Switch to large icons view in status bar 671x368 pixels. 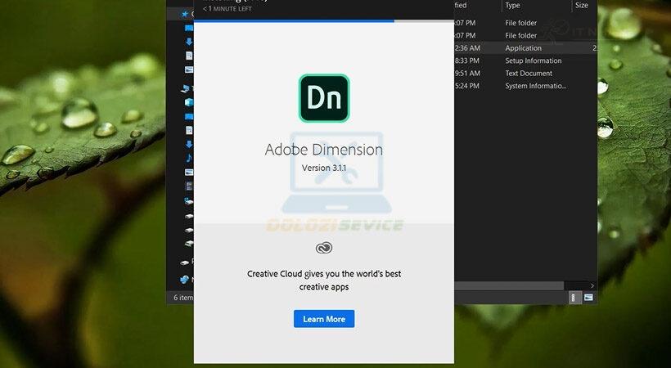click(x=588, y=298)
